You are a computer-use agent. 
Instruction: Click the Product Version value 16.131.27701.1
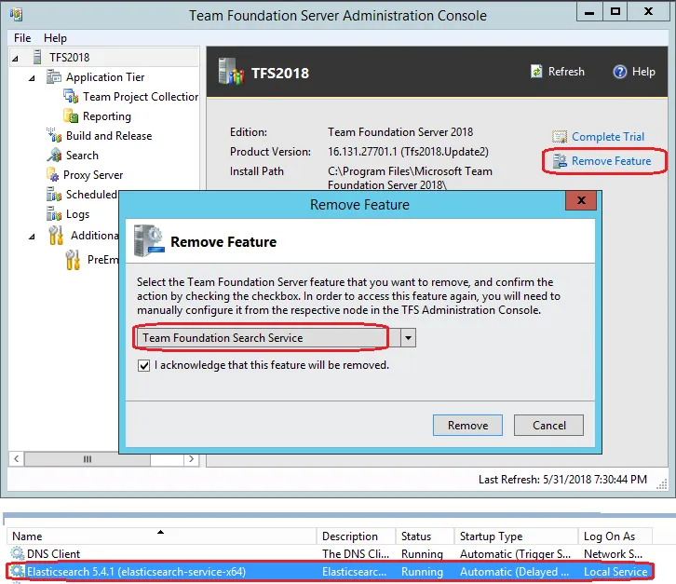point(408,152)
